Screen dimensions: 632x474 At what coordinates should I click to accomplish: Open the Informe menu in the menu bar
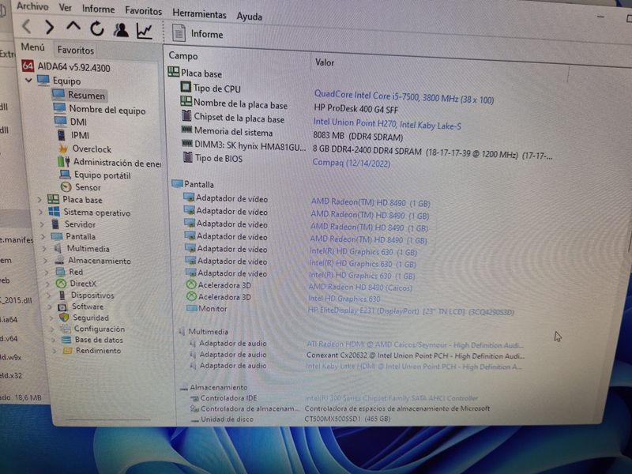pos(98,9)
